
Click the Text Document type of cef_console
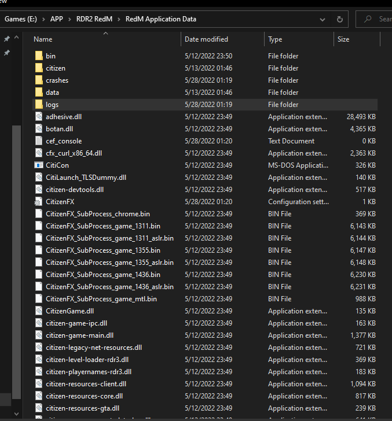click(x=291, y=141)
